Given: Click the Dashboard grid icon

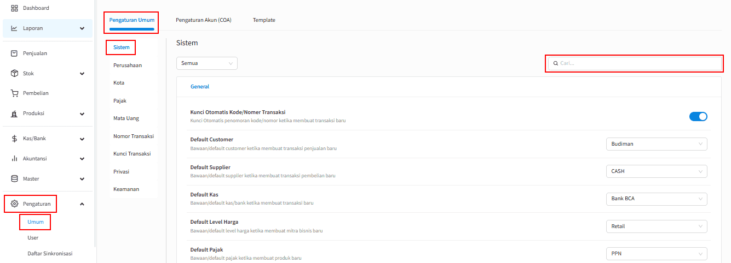Looking at the screenshot, I should click(15, 8).
